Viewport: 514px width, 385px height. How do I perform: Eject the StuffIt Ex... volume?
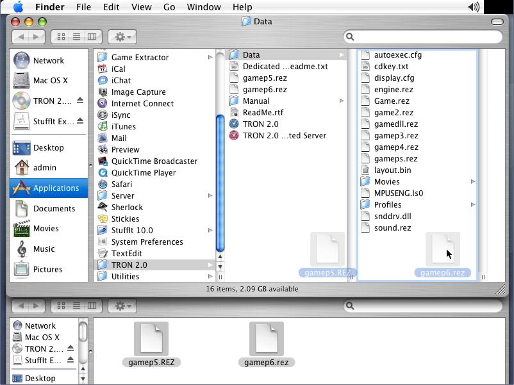click(x=80, y=121)
